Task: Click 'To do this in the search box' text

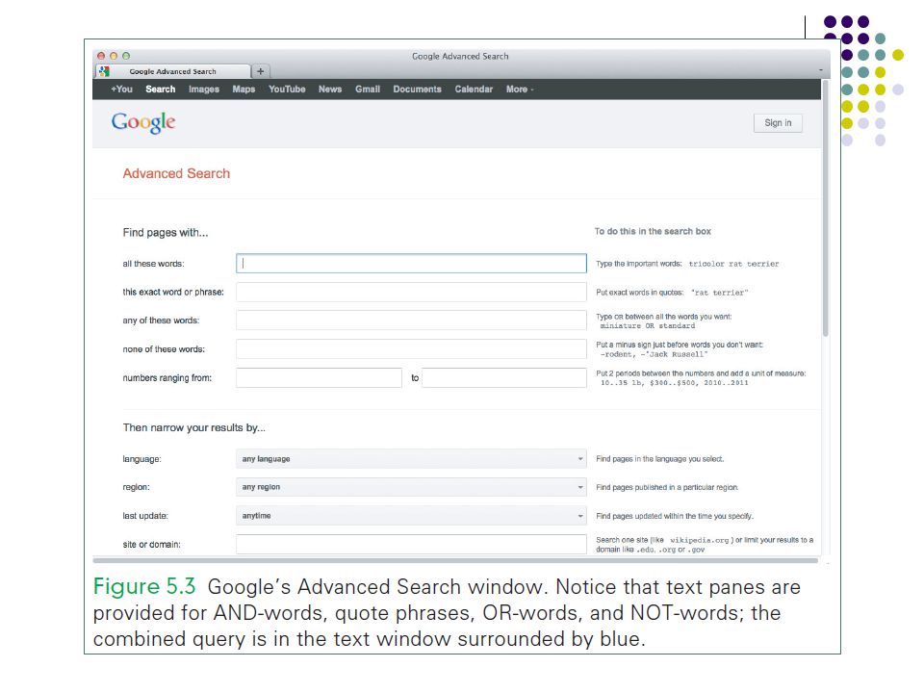Action: [x=653, y=231]
